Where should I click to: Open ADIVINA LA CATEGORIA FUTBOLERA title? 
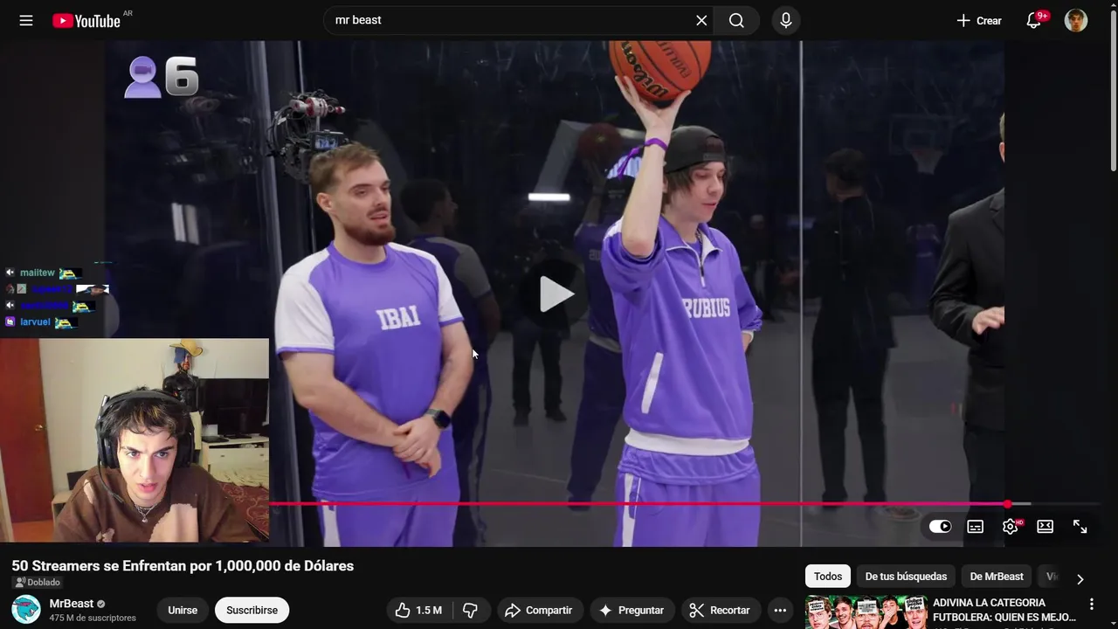[x=1004, y=610]
